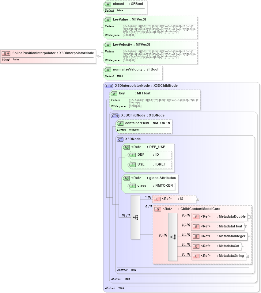261x293 pixels.
Task: Click the E icon of IS reference
Action: pyautogui.click(x=157, y=199)
